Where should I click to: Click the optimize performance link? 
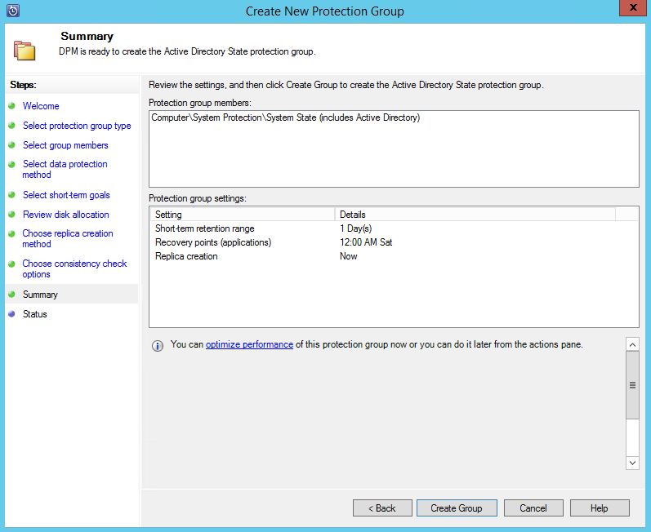click(249, 344)
